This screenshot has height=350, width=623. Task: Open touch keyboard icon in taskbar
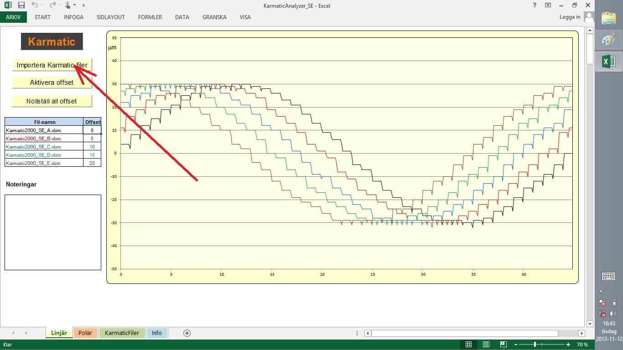pyautogui.click(x=609, y=276)
